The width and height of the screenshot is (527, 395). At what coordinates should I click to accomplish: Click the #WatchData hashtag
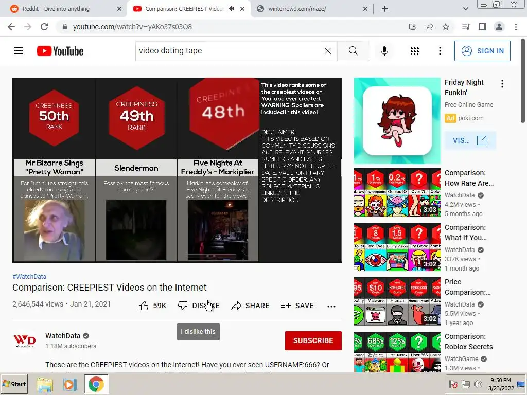click(x=29, y=276)
